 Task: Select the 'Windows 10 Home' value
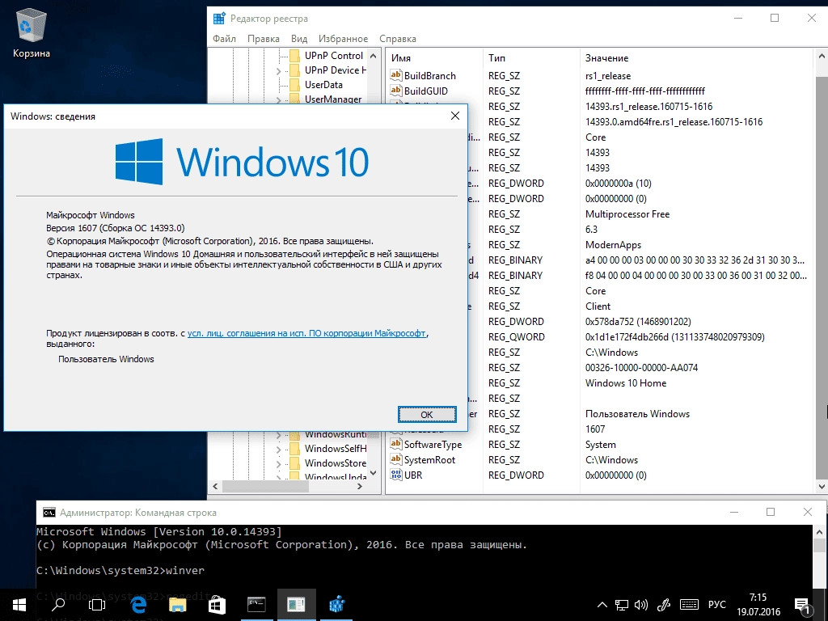[626, 382]
